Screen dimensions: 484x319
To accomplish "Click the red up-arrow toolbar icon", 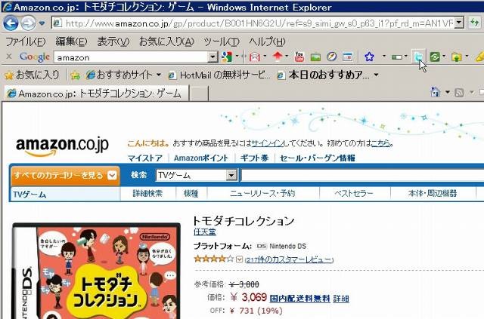I will (x=278, y=57).
